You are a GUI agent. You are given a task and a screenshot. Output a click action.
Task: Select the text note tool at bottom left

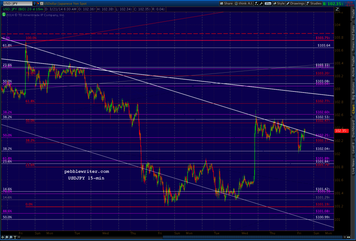(x=15, y=237)
